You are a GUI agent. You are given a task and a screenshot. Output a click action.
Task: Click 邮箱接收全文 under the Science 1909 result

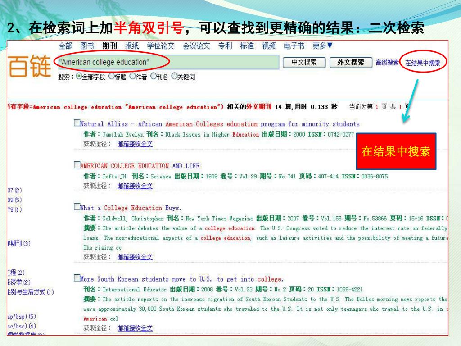click(135, 186)
